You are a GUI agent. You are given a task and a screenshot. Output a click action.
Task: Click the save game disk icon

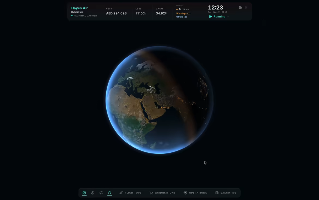coord(240,8)
